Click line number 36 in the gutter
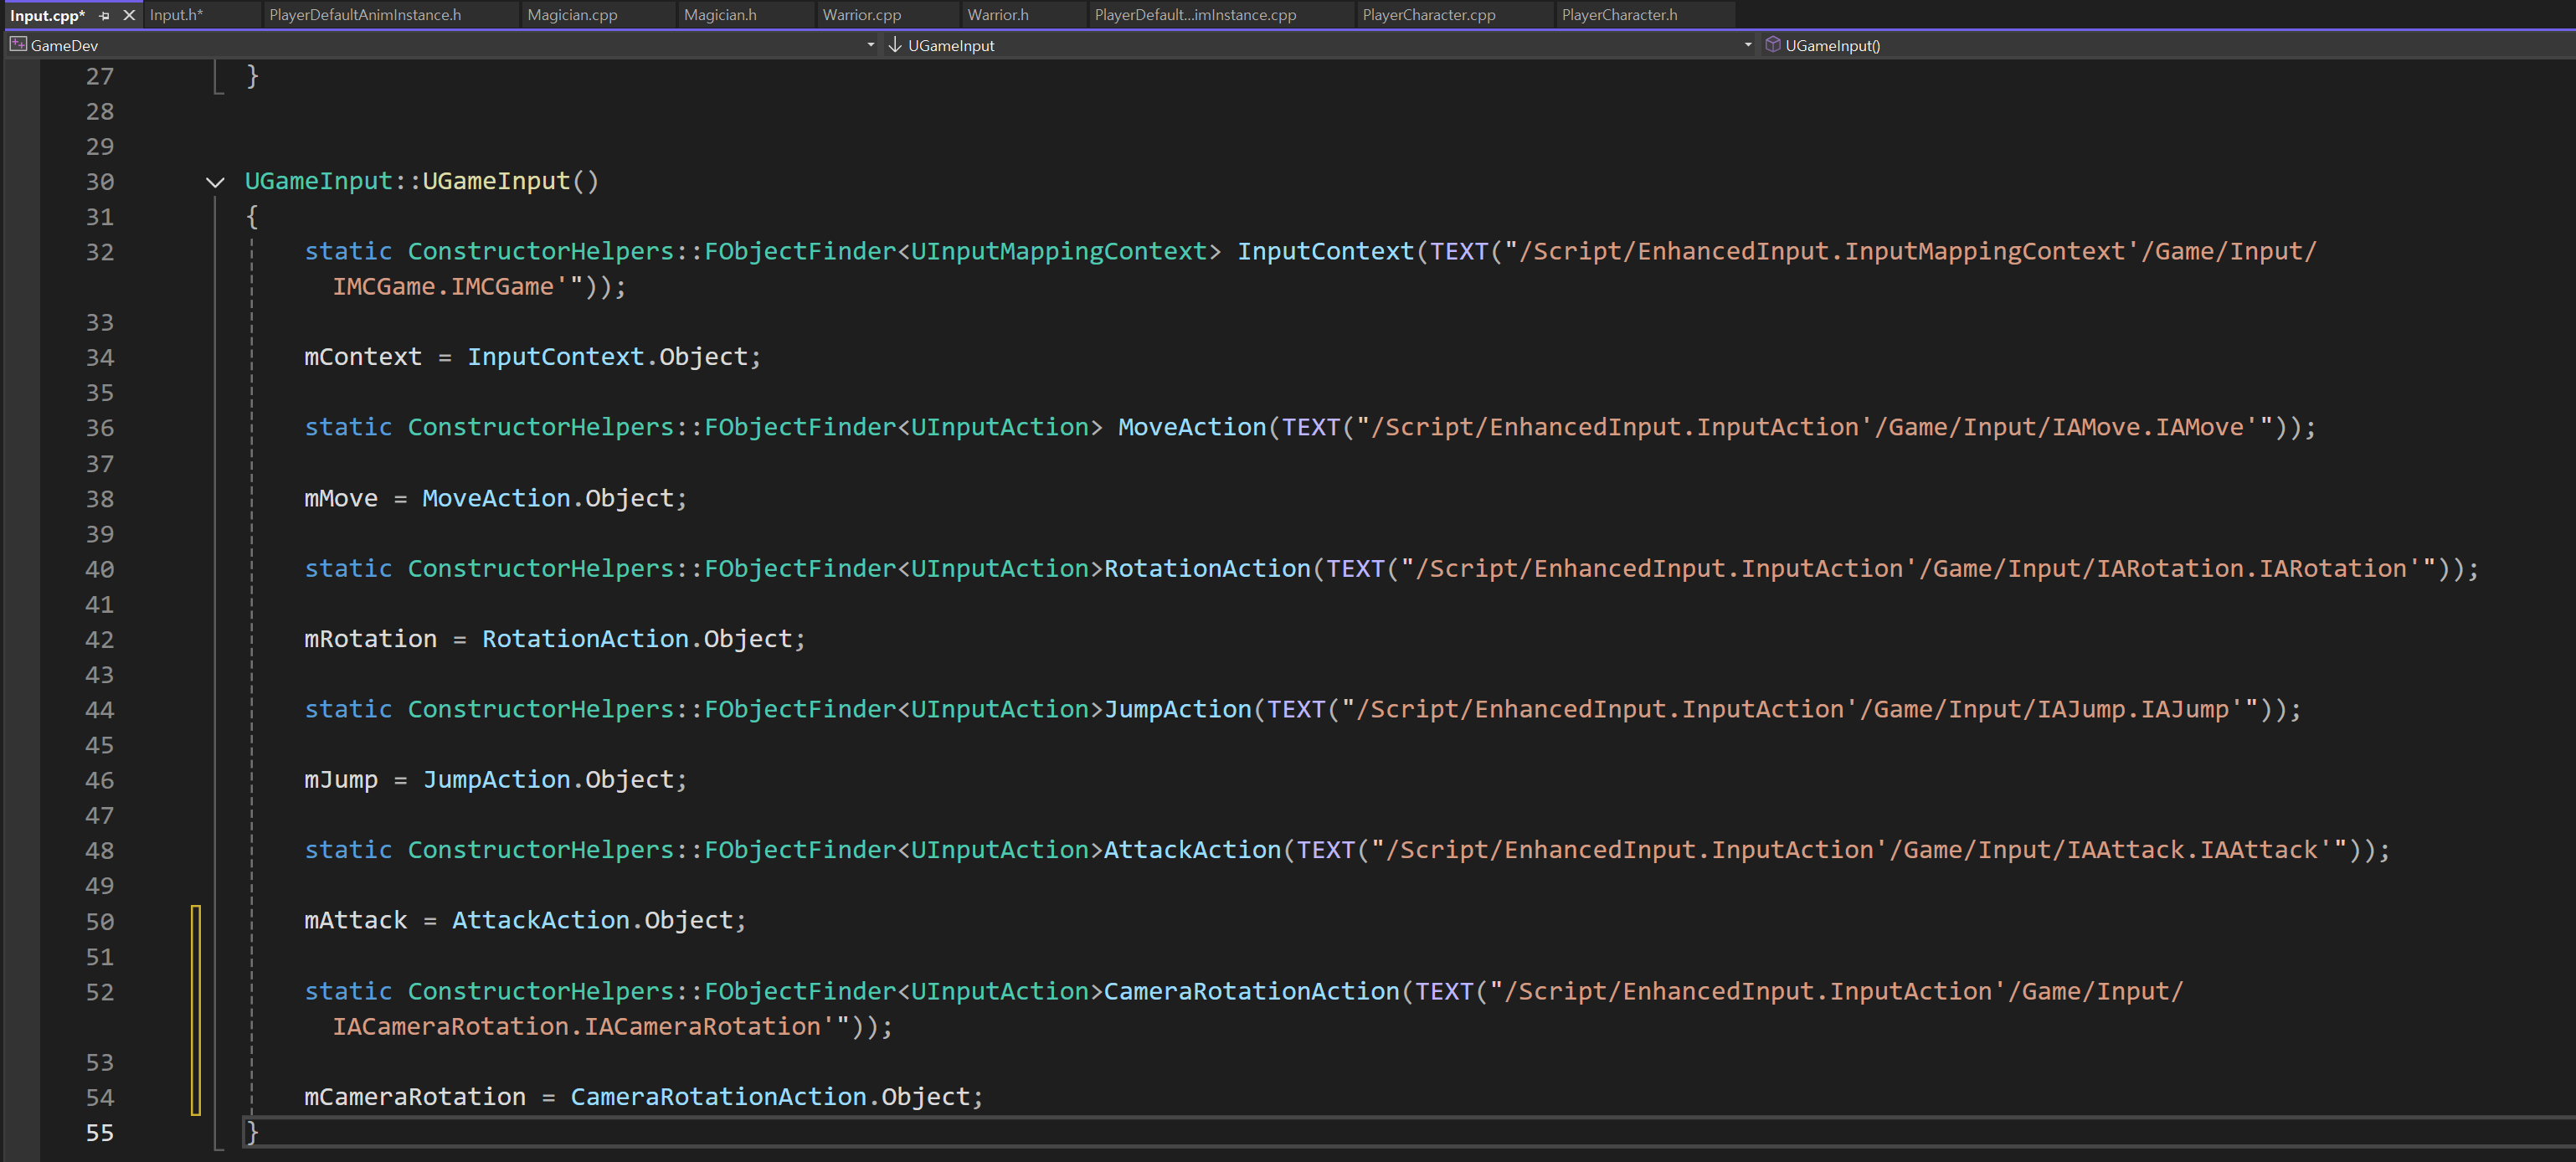Viewport: 2576px width, 1162px height. point(99,428)
